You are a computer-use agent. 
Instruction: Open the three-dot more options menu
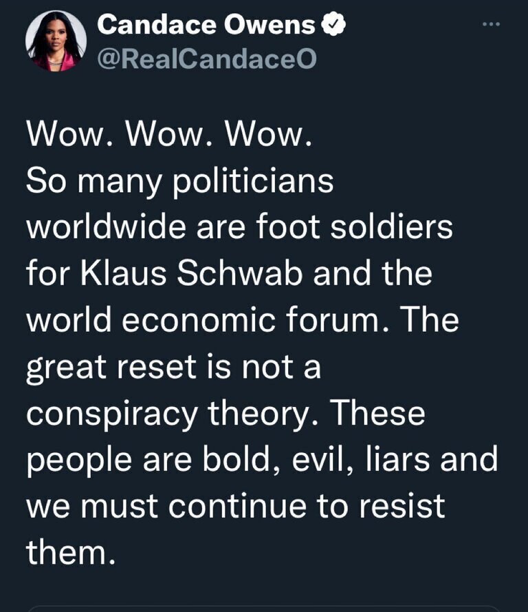pos(491,24)
